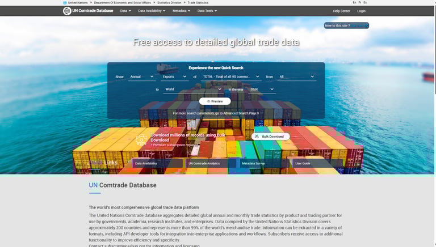The width and height of the screenshot is (436, 247).
Task: Open the Annual frequency dropdown
Action: tap(142, 77)
